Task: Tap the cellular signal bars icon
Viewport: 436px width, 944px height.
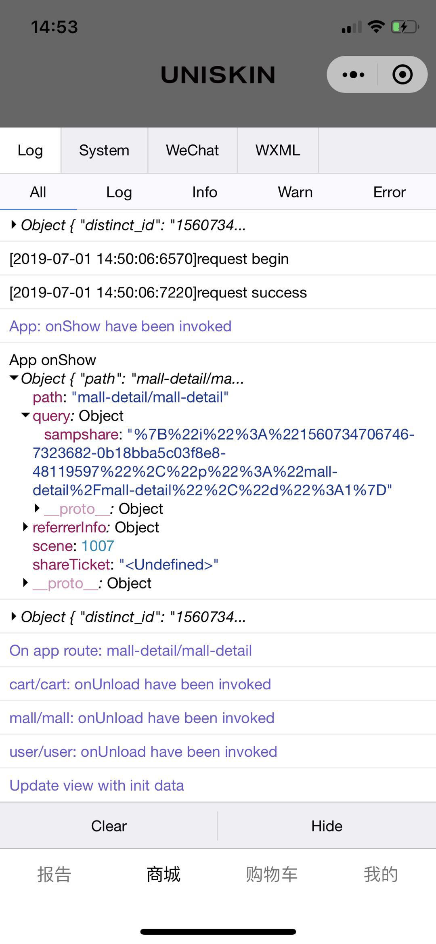Action: click(351, 27)
